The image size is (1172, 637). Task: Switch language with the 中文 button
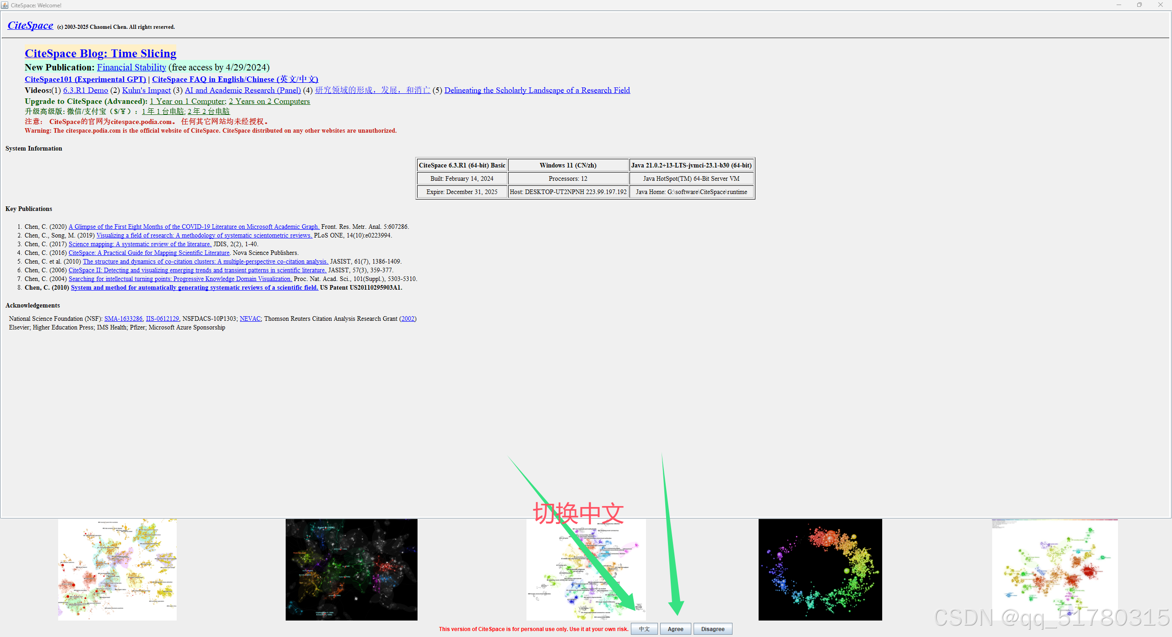(644, 629)
